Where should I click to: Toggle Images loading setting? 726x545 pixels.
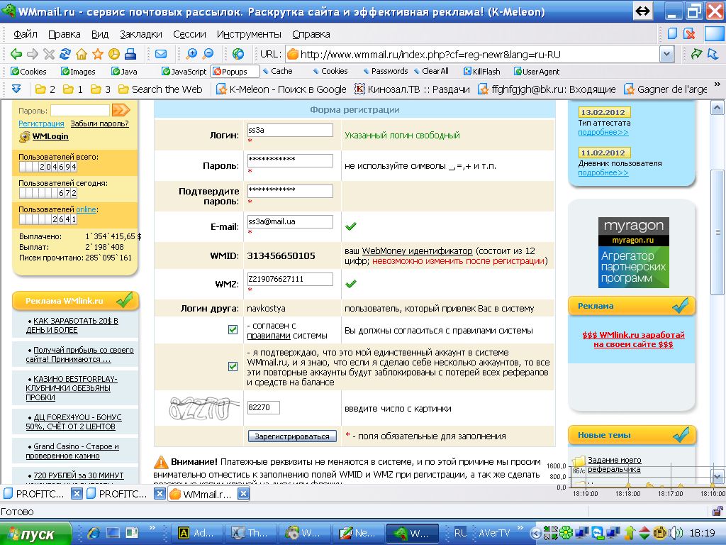pyautogui.click(x=78, y=72)
